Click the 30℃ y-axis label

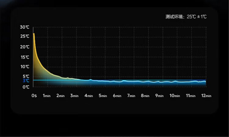tap(24, 27)
